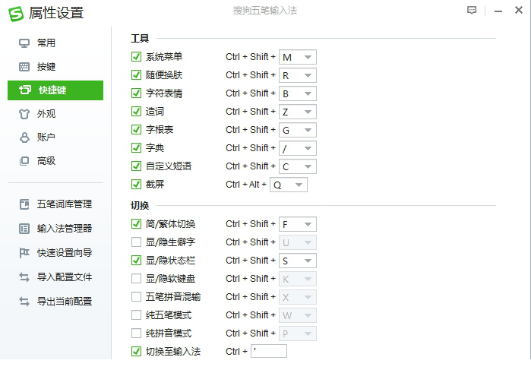Uncheck the 随便换肤 checkbox

tap(136, 75)
